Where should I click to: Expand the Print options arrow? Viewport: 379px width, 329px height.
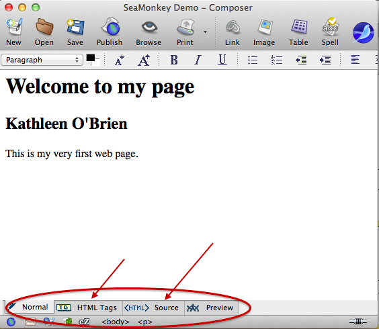tap(205, 32)
